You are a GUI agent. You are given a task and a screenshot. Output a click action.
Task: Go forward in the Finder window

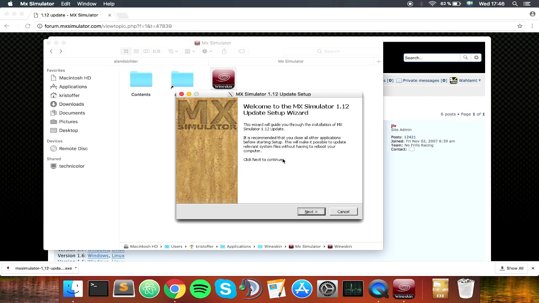(61, 51)
